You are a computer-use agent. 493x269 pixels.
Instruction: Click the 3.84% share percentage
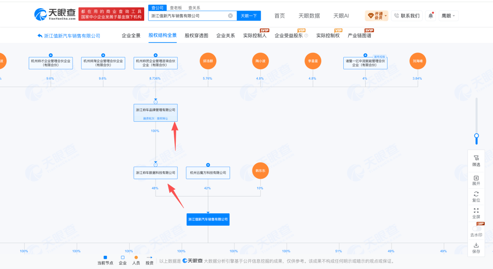coord(417,78)
